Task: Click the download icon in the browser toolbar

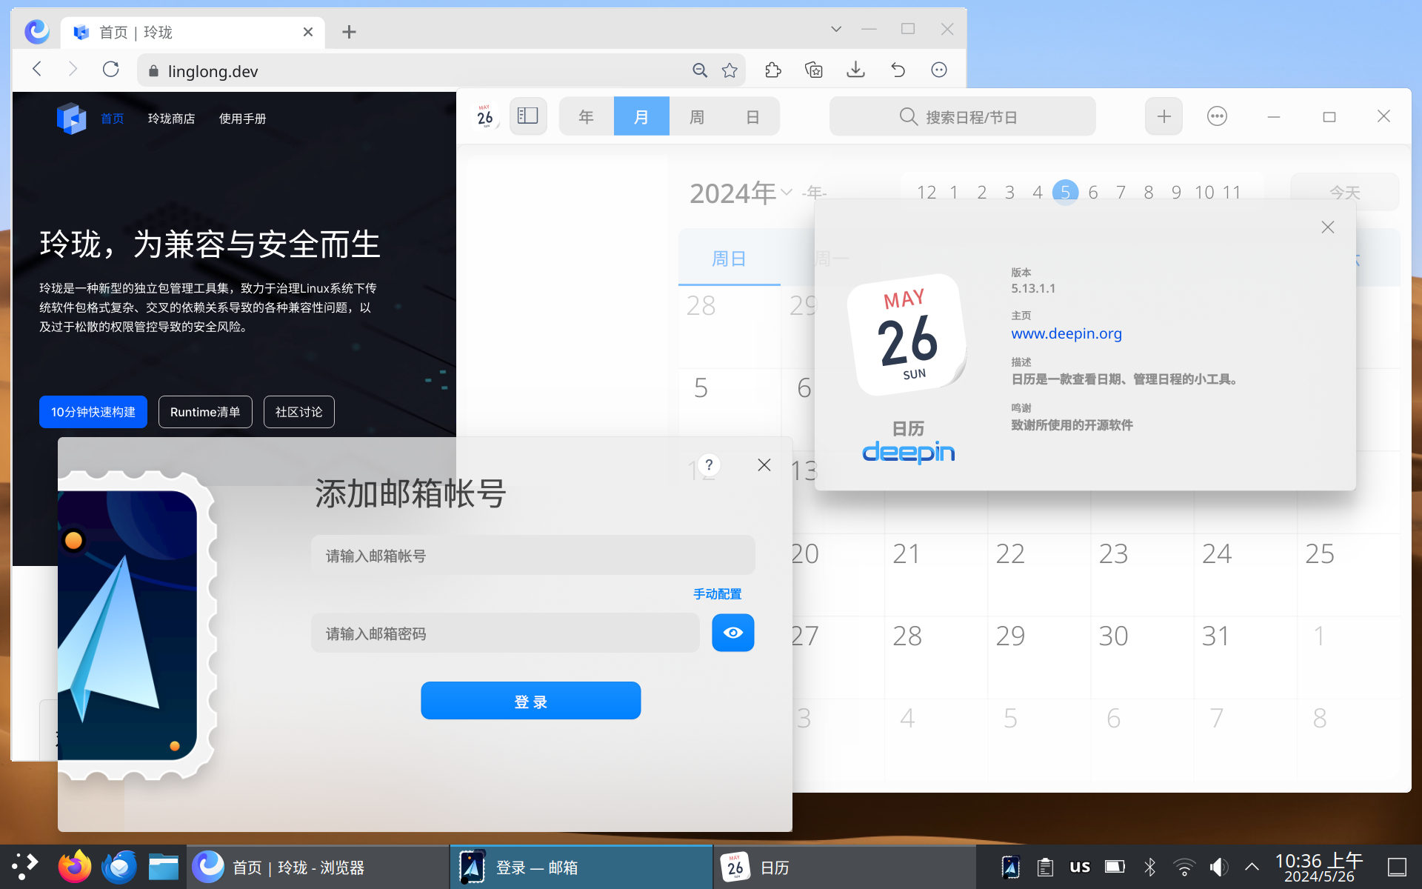Action: (855, 70)
